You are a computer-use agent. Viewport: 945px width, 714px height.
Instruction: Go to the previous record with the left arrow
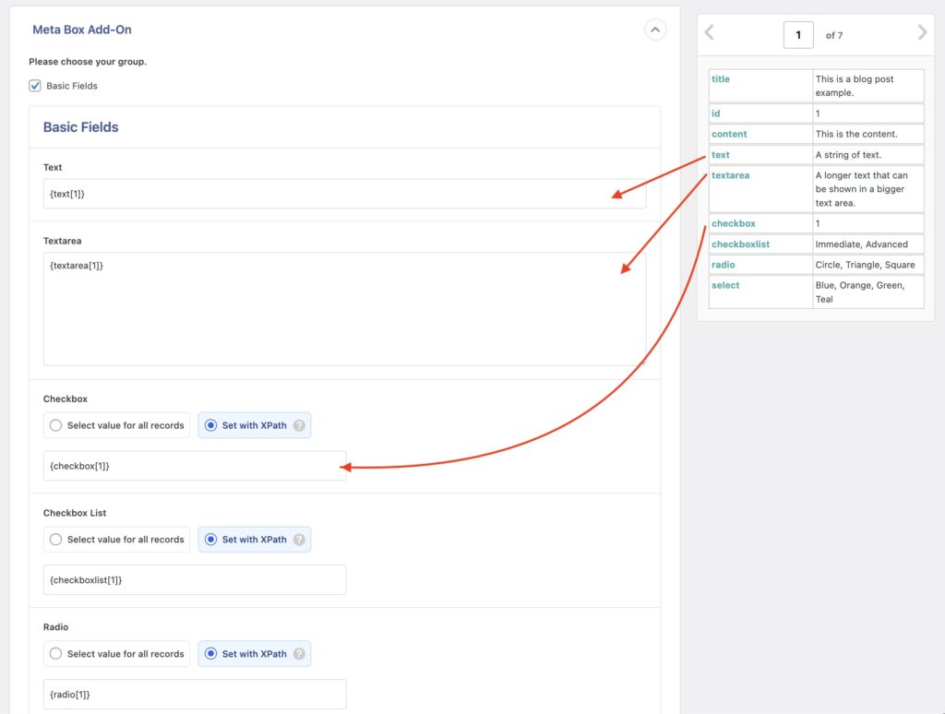[x=709, y=33]
